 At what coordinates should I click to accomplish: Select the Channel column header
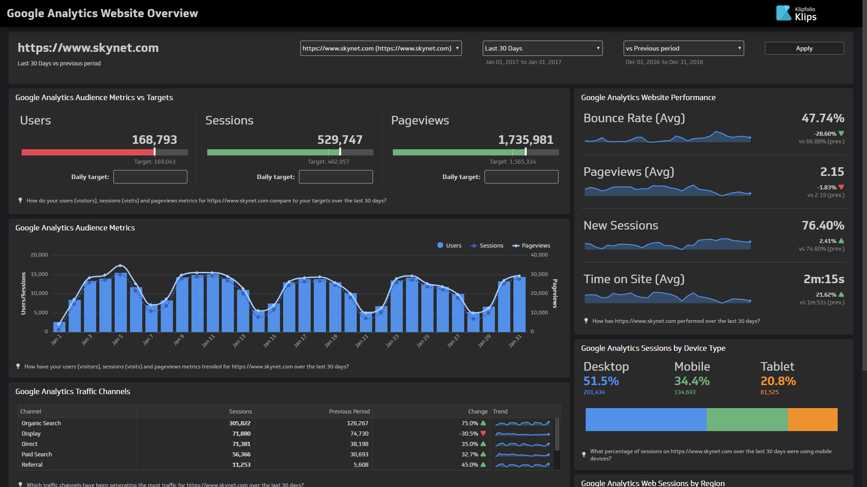coord(31,411)
